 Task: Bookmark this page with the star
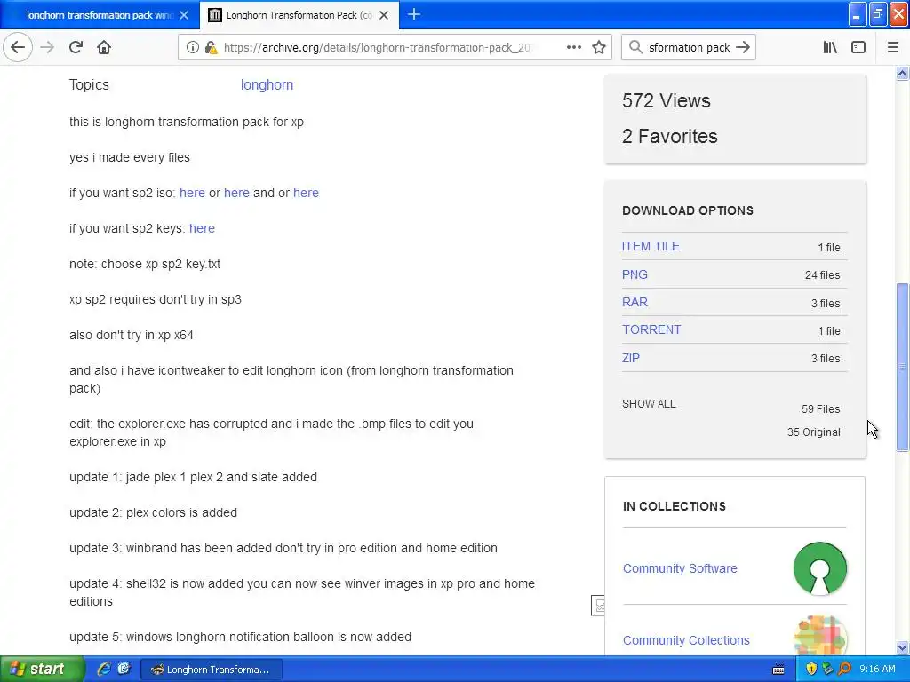[x=599, y=48]
